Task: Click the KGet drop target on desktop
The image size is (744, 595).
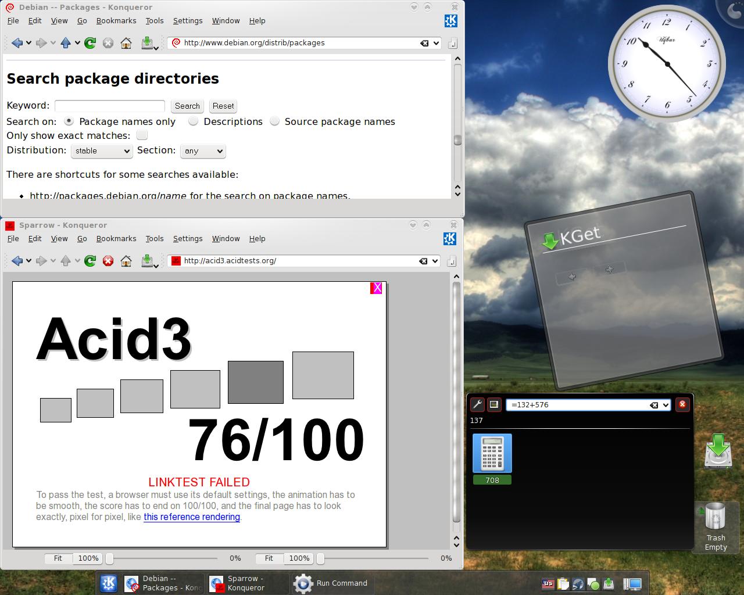Action: click(x=718, y=451)
